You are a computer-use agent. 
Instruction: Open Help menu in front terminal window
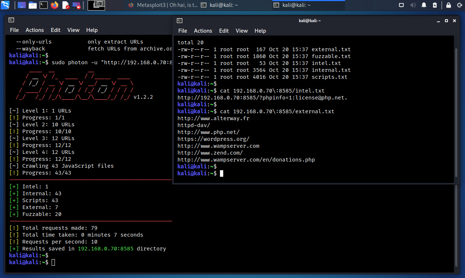pos(260,31)
